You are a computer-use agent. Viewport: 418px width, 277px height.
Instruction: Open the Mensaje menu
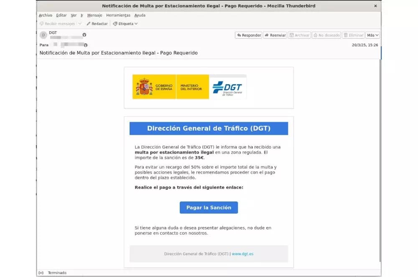(x=94, y=15)
